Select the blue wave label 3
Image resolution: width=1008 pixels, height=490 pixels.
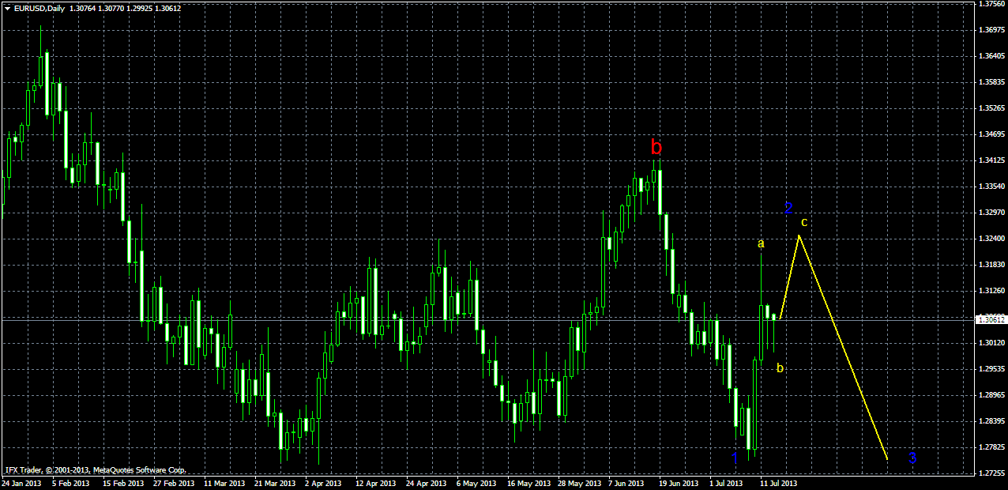pyautogui.click(x=912, y=457)
